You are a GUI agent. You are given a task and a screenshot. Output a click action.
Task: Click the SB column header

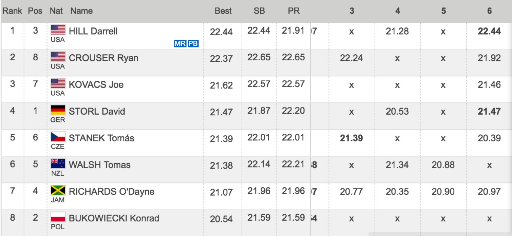coord(259,11)
